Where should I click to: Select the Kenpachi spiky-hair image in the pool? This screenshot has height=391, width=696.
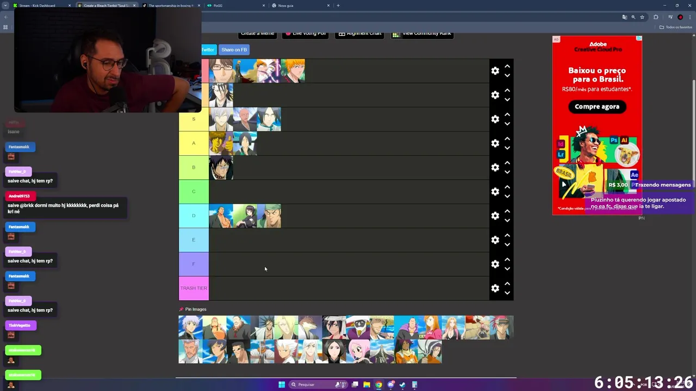(262, 327)
